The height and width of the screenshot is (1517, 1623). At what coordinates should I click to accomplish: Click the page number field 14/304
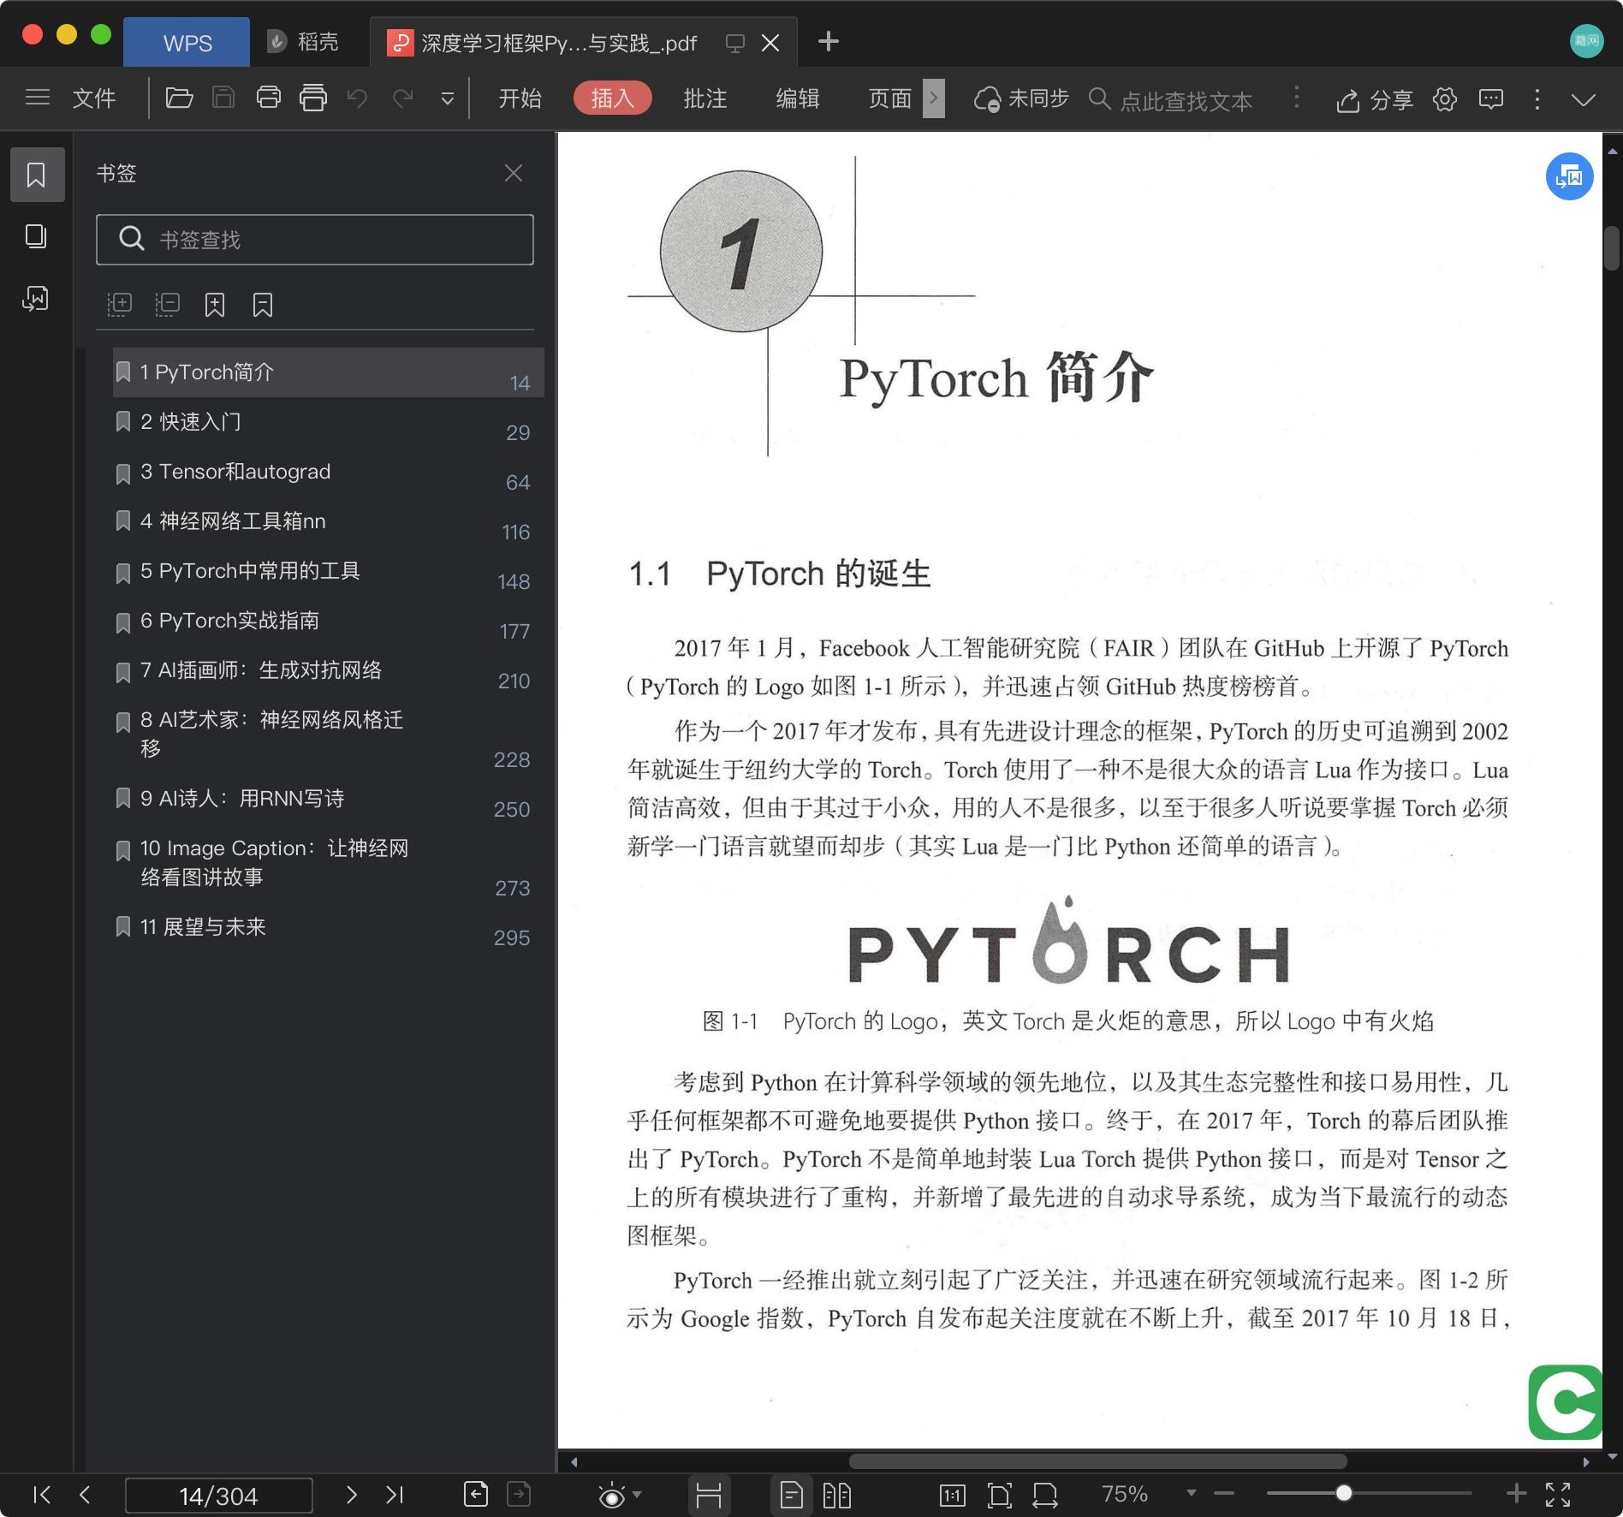click(219, 1496)
